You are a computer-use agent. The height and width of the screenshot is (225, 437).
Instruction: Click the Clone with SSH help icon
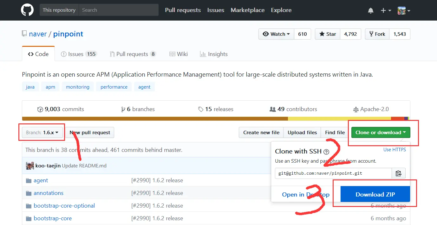coord(327,152)
